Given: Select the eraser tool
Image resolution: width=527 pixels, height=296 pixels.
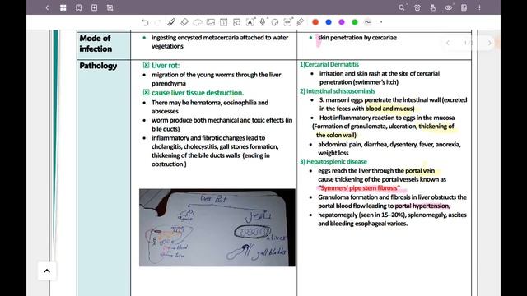Looking at the screenshot, I should [184, 22].
